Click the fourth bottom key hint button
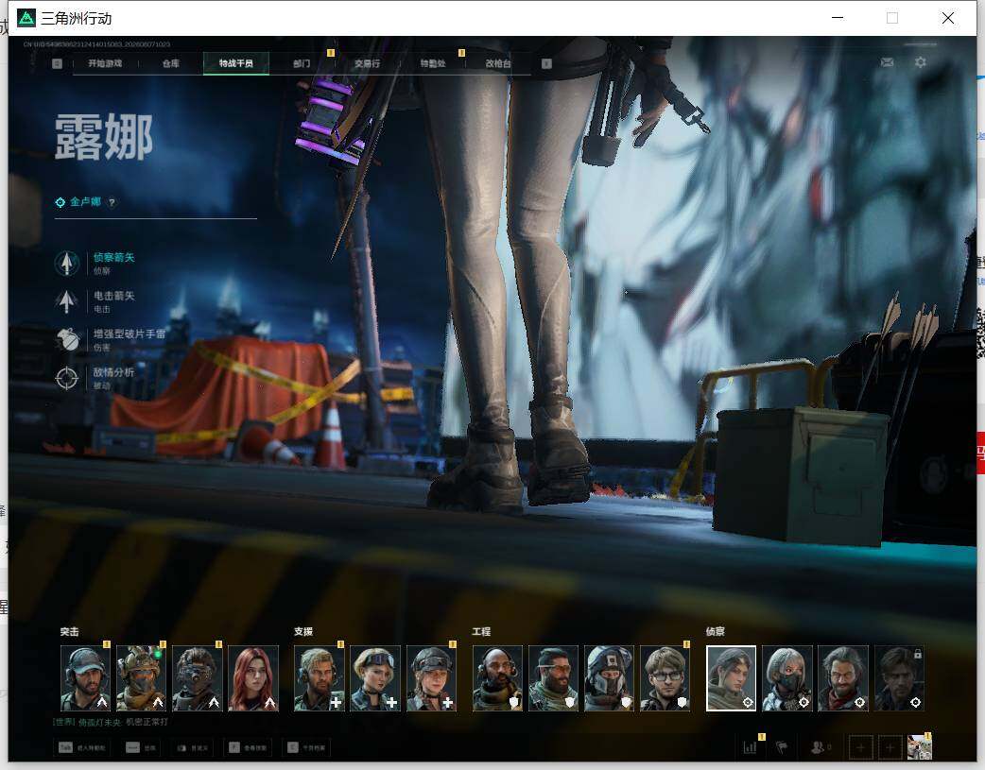The width and height of the screenshot is (985, 770). [x=248, y=747]
